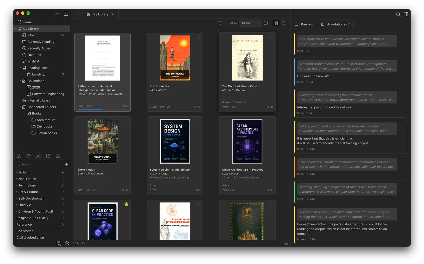Image resolution: width=424 pixels, height=264 pixels.
Task: Click the reading progress bar on Python code book
Action: click(103, 109)
